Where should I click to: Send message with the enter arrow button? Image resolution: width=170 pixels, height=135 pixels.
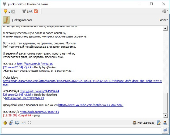(x=165, y=130)
